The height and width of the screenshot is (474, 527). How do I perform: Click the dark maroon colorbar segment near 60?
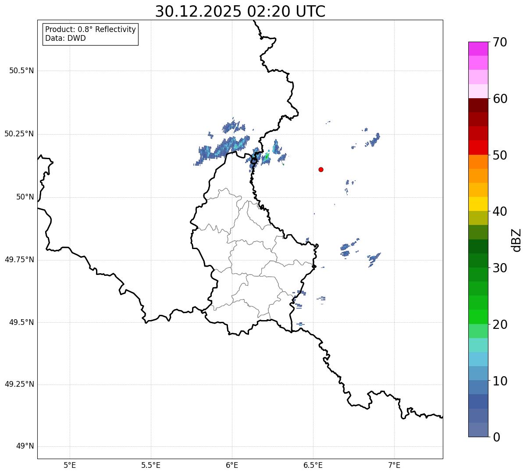tap(478, 105)
